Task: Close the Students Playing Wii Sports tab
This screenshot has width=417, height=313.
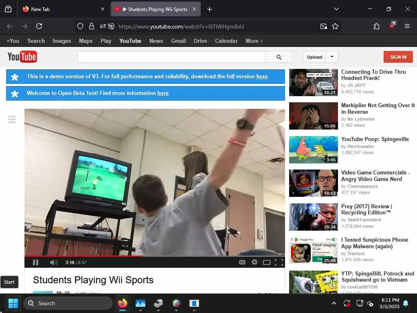Action: pyautogui.click(x=194, y=9)
